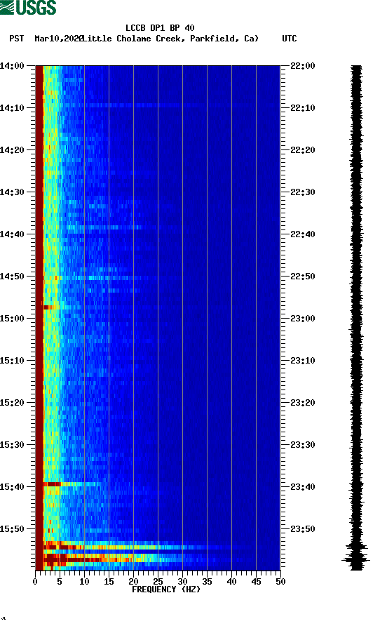Click the dark red low-frequency band in spectrogram
Viewport: 387px width, 626px height.
(39, 318)
